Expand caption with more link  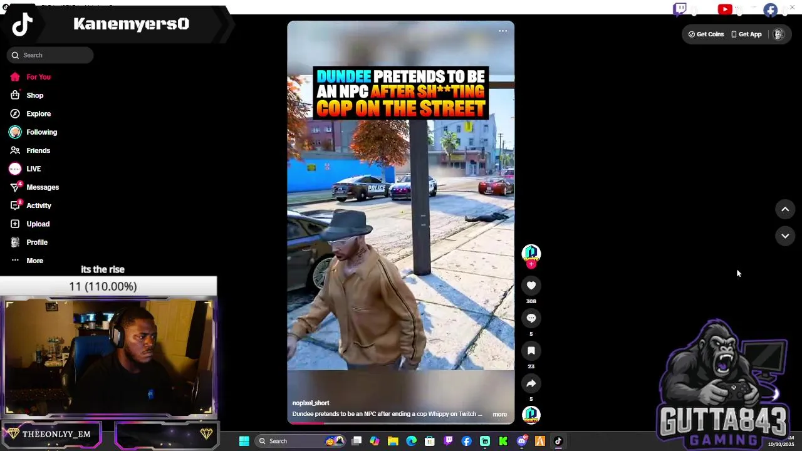coord(500,414)
